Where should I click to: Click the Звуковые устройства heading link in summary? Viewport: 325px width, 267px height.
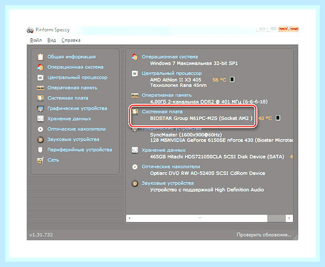(167, 184)
